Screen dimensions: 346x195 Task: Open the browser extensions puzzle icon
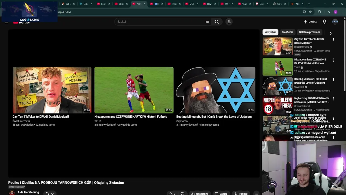point(319,12)
